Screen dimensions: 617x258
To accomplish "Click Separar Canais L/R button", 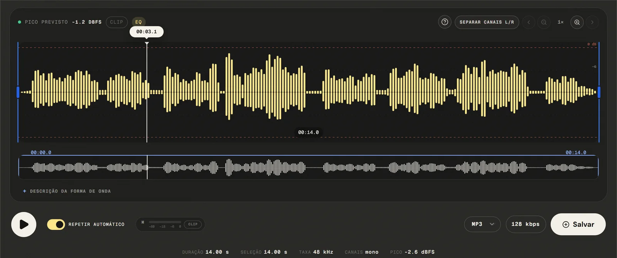I will [x=487, y=22].
